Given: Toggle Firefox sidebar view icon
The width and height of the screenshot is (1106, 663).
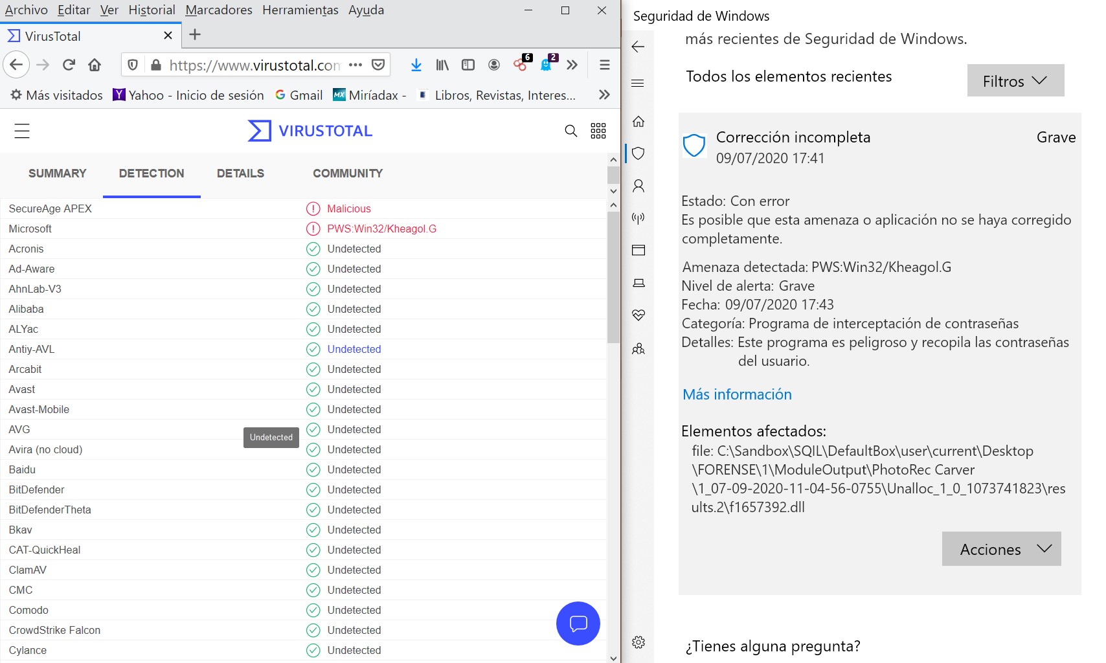Looking at the screenshot, I should pyautogui.click(x=468, y=65).
